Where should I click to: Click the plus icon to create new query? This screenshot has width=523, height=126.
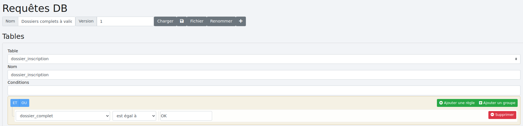point(241,21)
